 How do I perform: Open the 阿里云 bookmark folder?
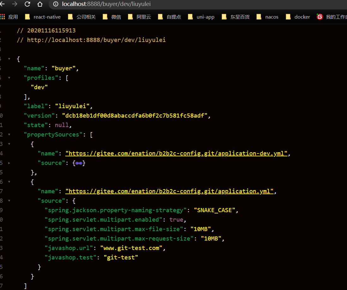tap(140, 17)
